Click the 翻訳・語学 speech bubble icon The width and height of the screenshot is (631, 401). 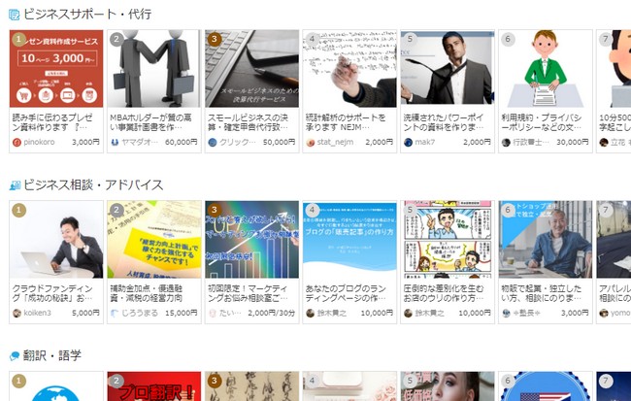tap(15, 356)
